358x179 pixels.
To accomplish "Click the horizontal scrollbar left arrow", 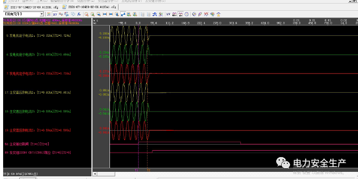I will pos(94,174).
